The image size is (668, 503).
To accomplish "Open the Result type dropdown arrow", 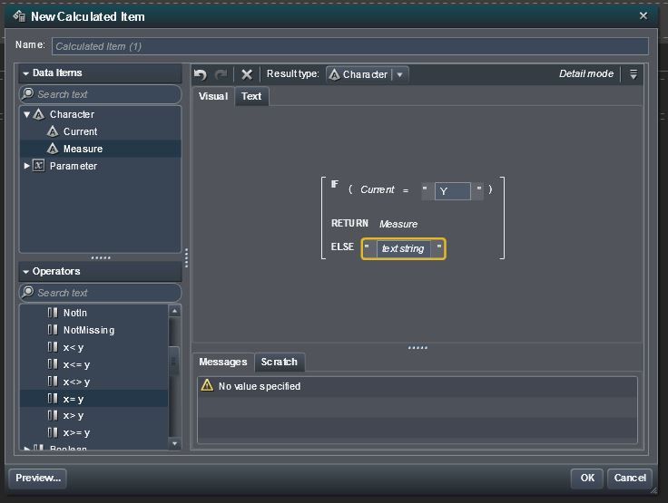I will point(399,75).
